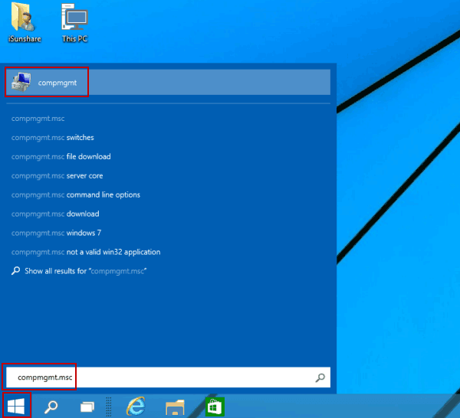
Task: Click the search box containing compmgmt.msc
Action: (153, 378)
